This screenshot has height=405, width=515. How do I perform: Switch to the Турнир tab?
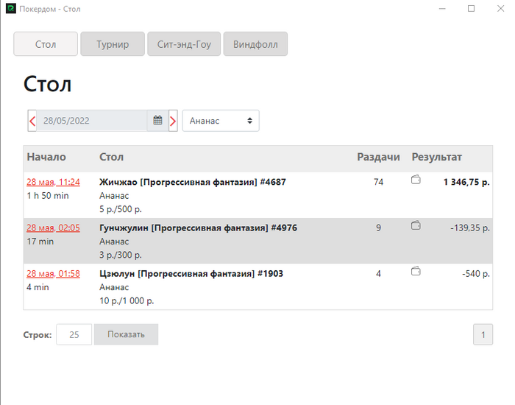(113, 44)
